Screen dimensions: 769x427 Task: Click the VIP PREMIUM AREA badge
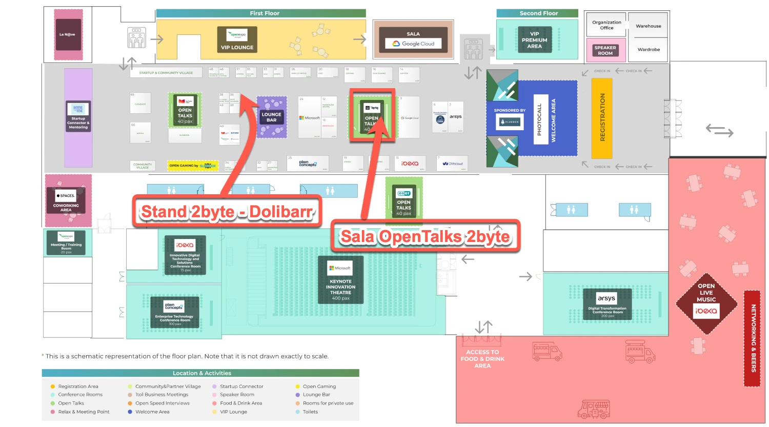point(534,40)
